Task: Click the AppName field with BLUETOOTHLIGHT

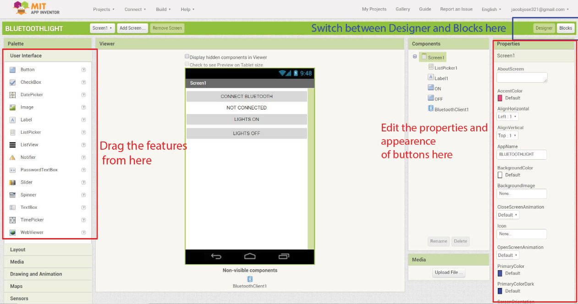Action: [522, 154]
